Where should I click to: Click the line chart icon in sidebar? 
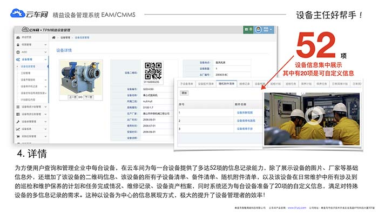pos(18,129)
